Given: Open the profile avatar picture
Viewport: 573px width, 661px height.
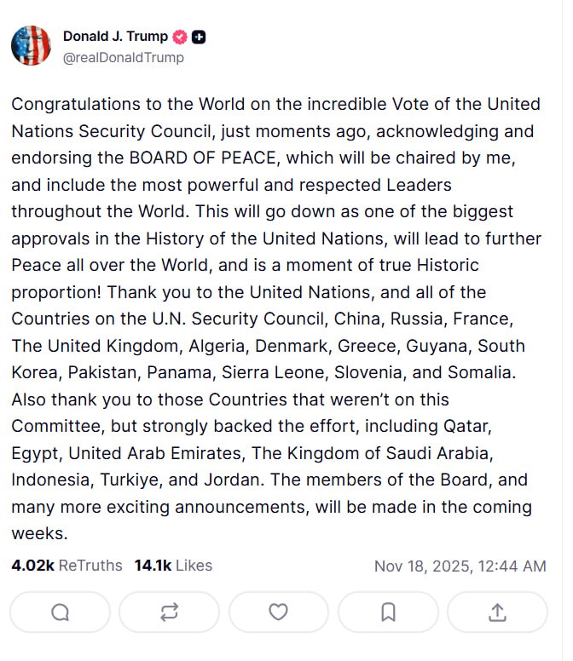Looking at the screenshot, I should click(x=31, y=46).
